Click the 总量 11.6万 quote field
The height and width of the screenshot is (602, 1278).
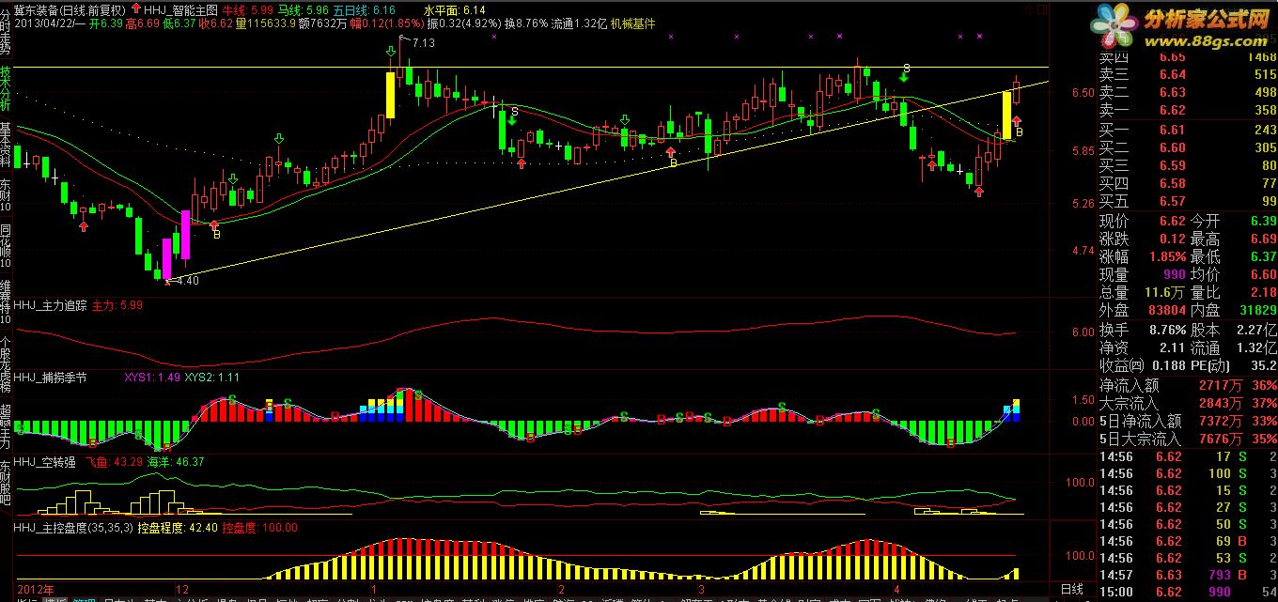click(x=1143, y=292)
